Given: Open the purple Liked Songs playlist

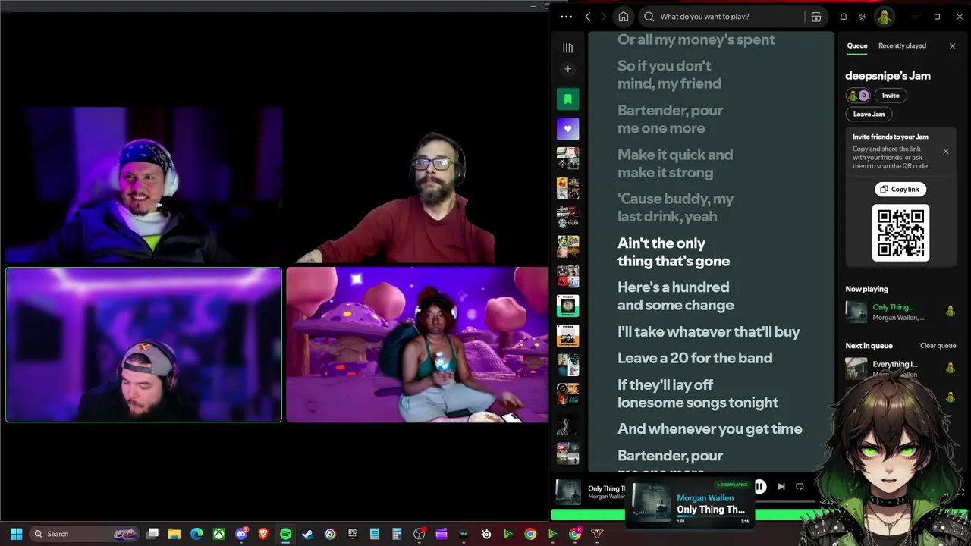Looking at the screenshot, I should 567,129.
